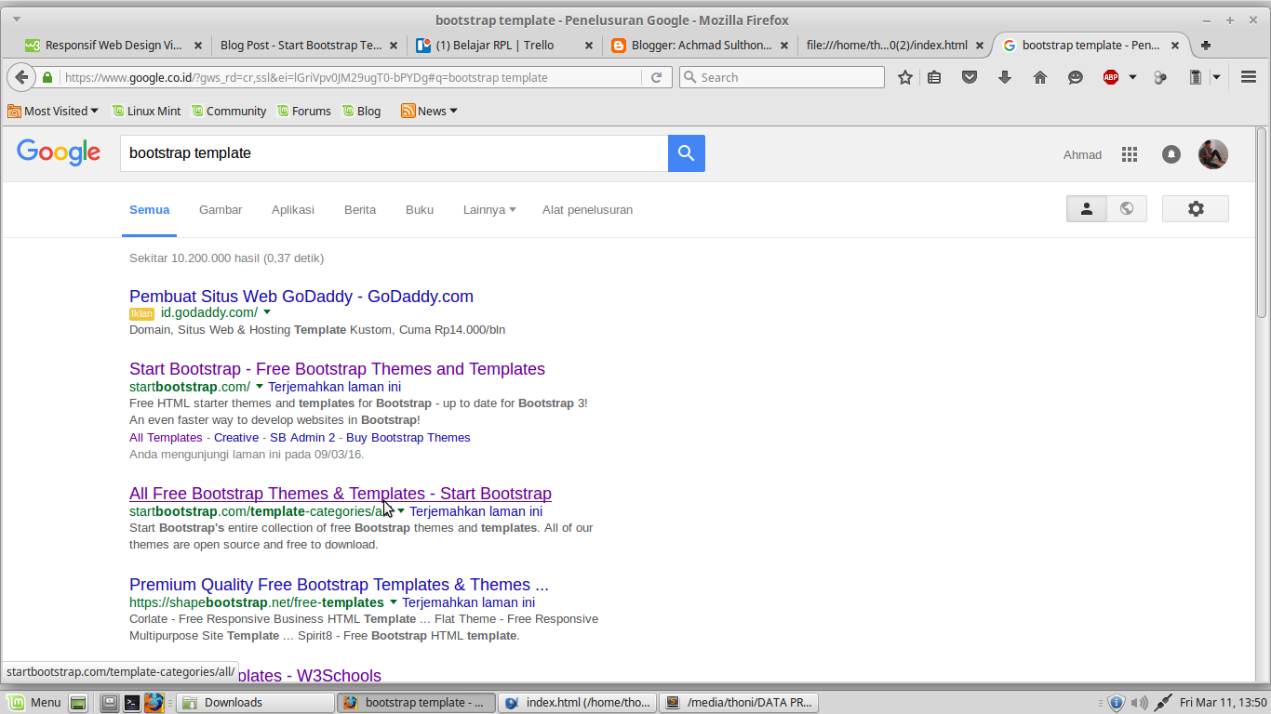The width and height of the screenshot is (1271, 714).
Task: Click the clipboard extension toolbar icon
Action: 1196,78
